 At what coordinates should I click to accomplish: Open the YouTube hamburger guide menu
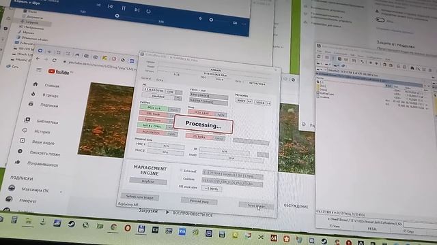click(x=39, y=69)
